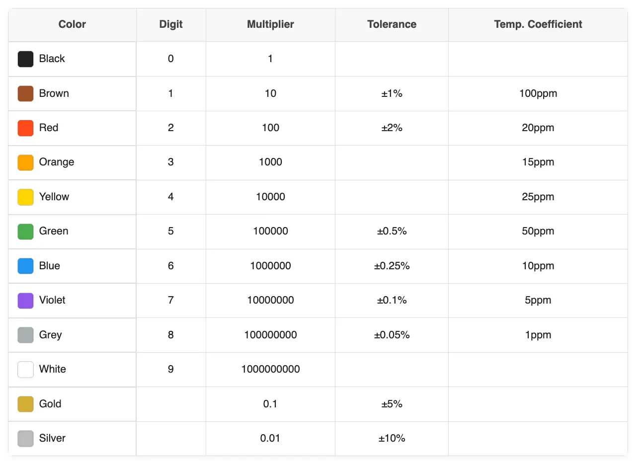Click the Grey color swatch
The image size is (637, 465).
(x=25, y=335)
